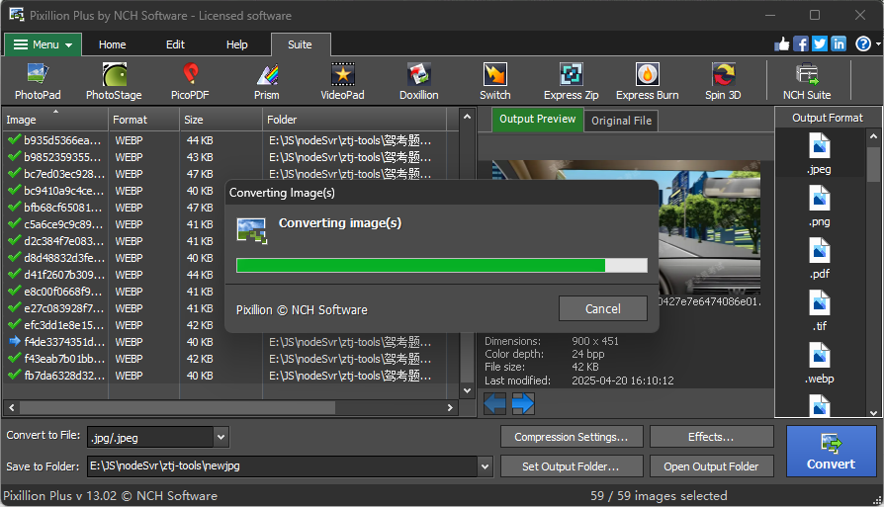
Task: Open the NCH Suite icon
Action: tap(807, 82)
